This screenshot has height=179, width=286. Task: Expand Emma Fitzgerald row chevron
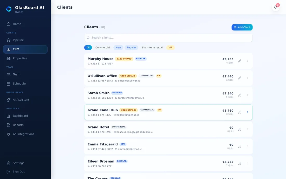[x=248, y=146]
